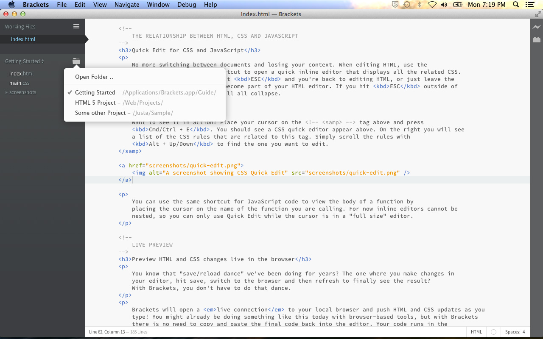Switch to Some other Project

(145, 113)
